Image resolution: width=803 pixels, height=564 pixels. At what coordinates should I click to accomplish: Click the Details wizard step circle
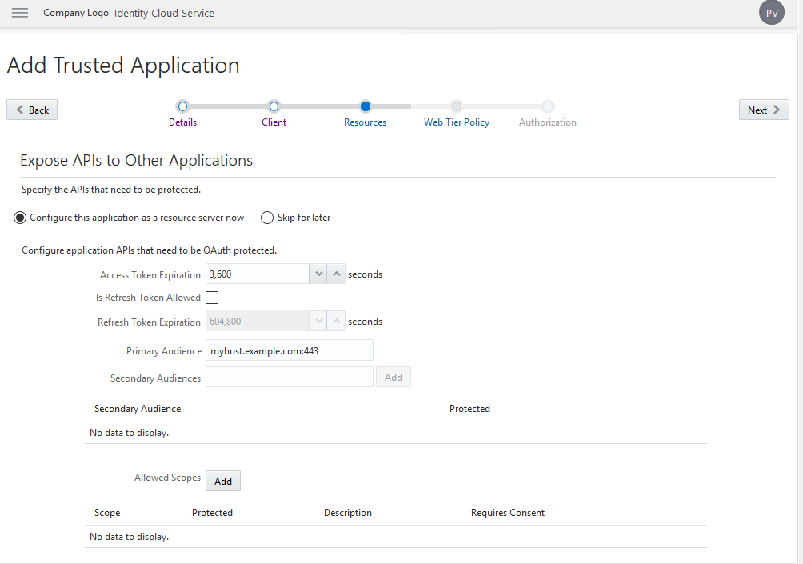182,106
